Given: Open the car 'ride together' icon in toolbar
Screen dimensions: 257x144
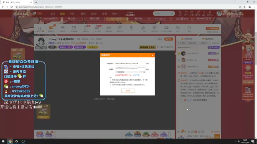Looking at the screenshot, I should (x=97, y=28).
